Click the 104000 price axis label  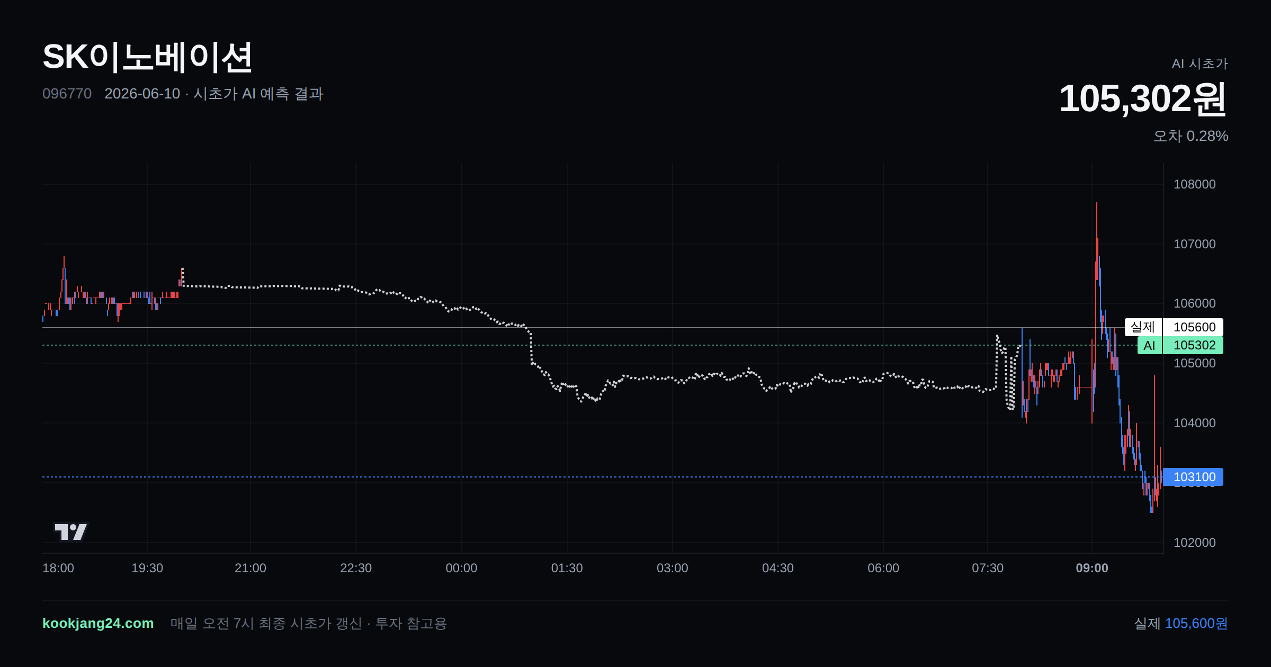coord(1195,423)
